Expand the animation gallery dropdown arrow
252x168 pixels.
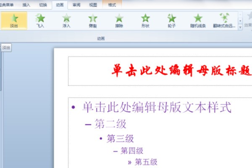[240, 26]
